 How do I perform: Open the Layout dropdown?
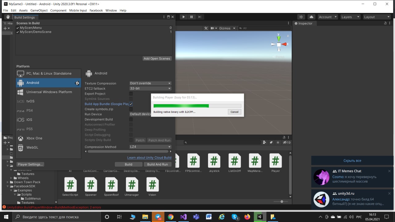coord(377,17)
